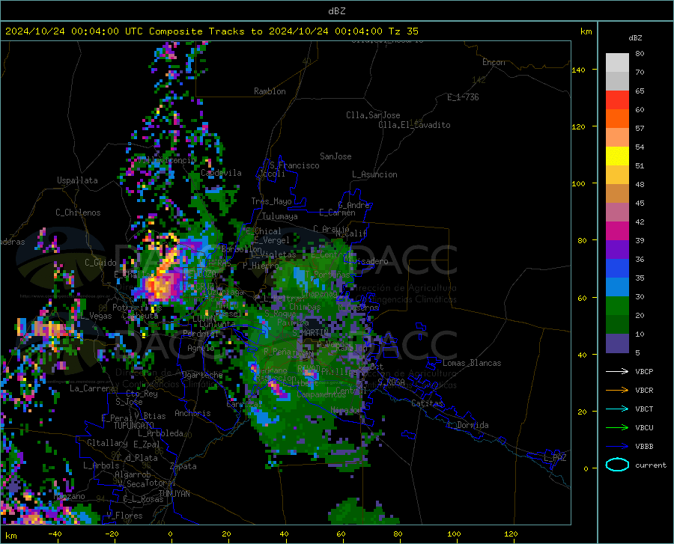This screenshot has height=544, width=674.
Task: Pick the purple 36-39 dBZ swatch
Action: (x=617, y=250)
